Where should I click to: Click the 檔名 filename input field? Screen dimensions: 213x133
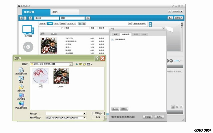65,113
